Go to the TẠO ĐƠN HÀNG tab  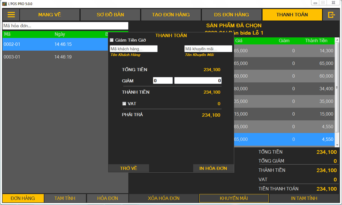point(171,15)
